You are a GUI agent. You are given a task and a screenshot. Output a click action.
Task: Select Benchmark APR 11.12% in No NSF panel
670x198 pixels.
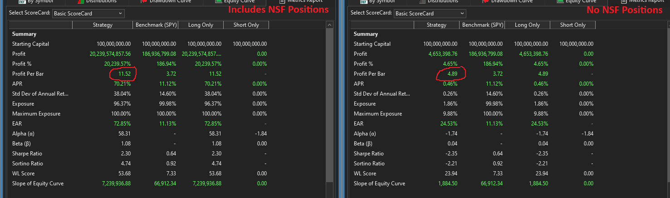pos(493,84)
